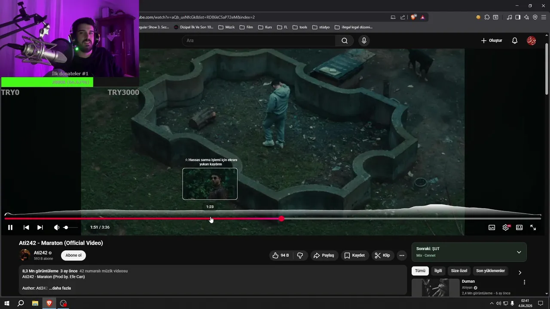Open the stüdyo bookmarks folder
550x309 pixels.
(321, 27)
